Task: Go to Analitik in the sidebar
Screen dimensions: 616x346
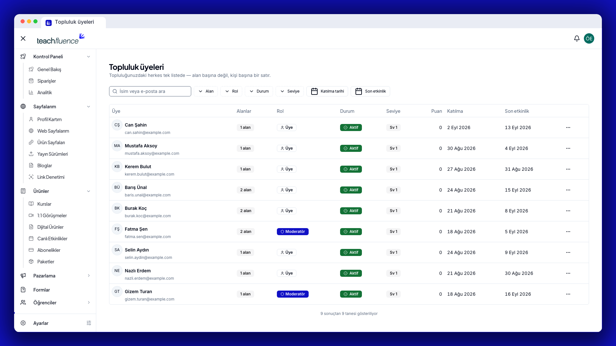Action: point(45,93)
